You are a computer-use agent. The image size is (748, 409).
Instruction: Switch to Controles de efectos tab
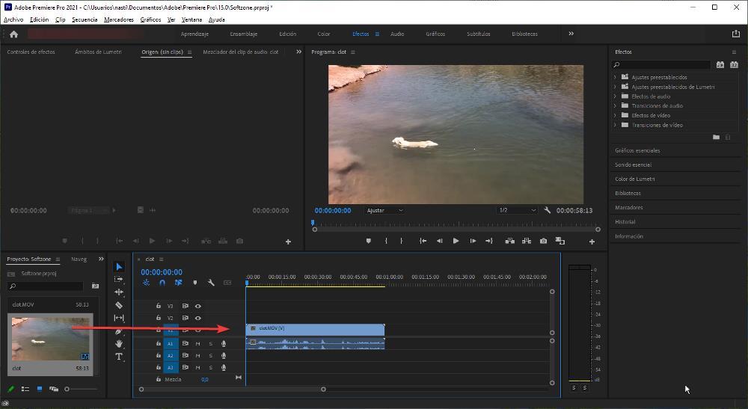pyautogui.click(x=31, y=52)
